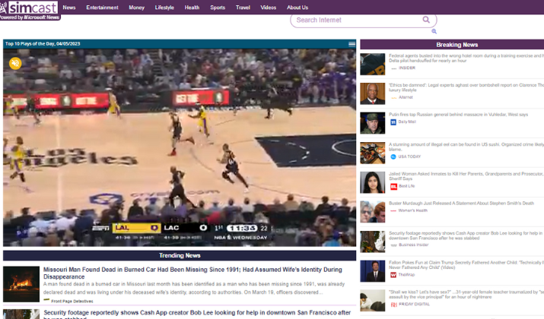
Task: Click the small zoom icon below search box
Action: click(434, 31)
